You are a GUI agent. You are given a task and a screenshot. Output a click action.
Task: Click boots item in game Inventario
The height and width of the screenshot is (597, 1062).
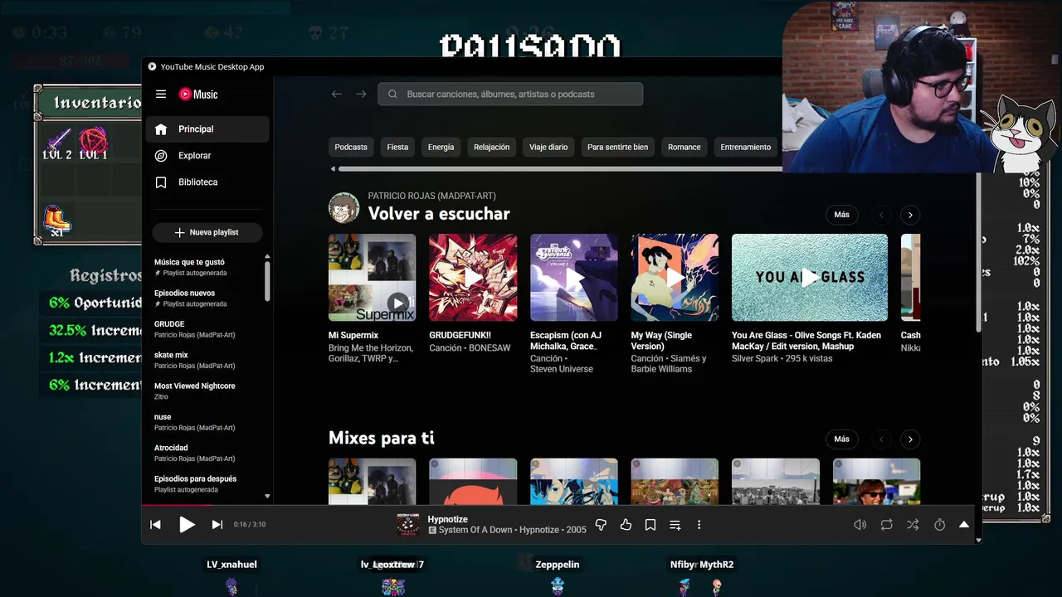click(56, 221)
